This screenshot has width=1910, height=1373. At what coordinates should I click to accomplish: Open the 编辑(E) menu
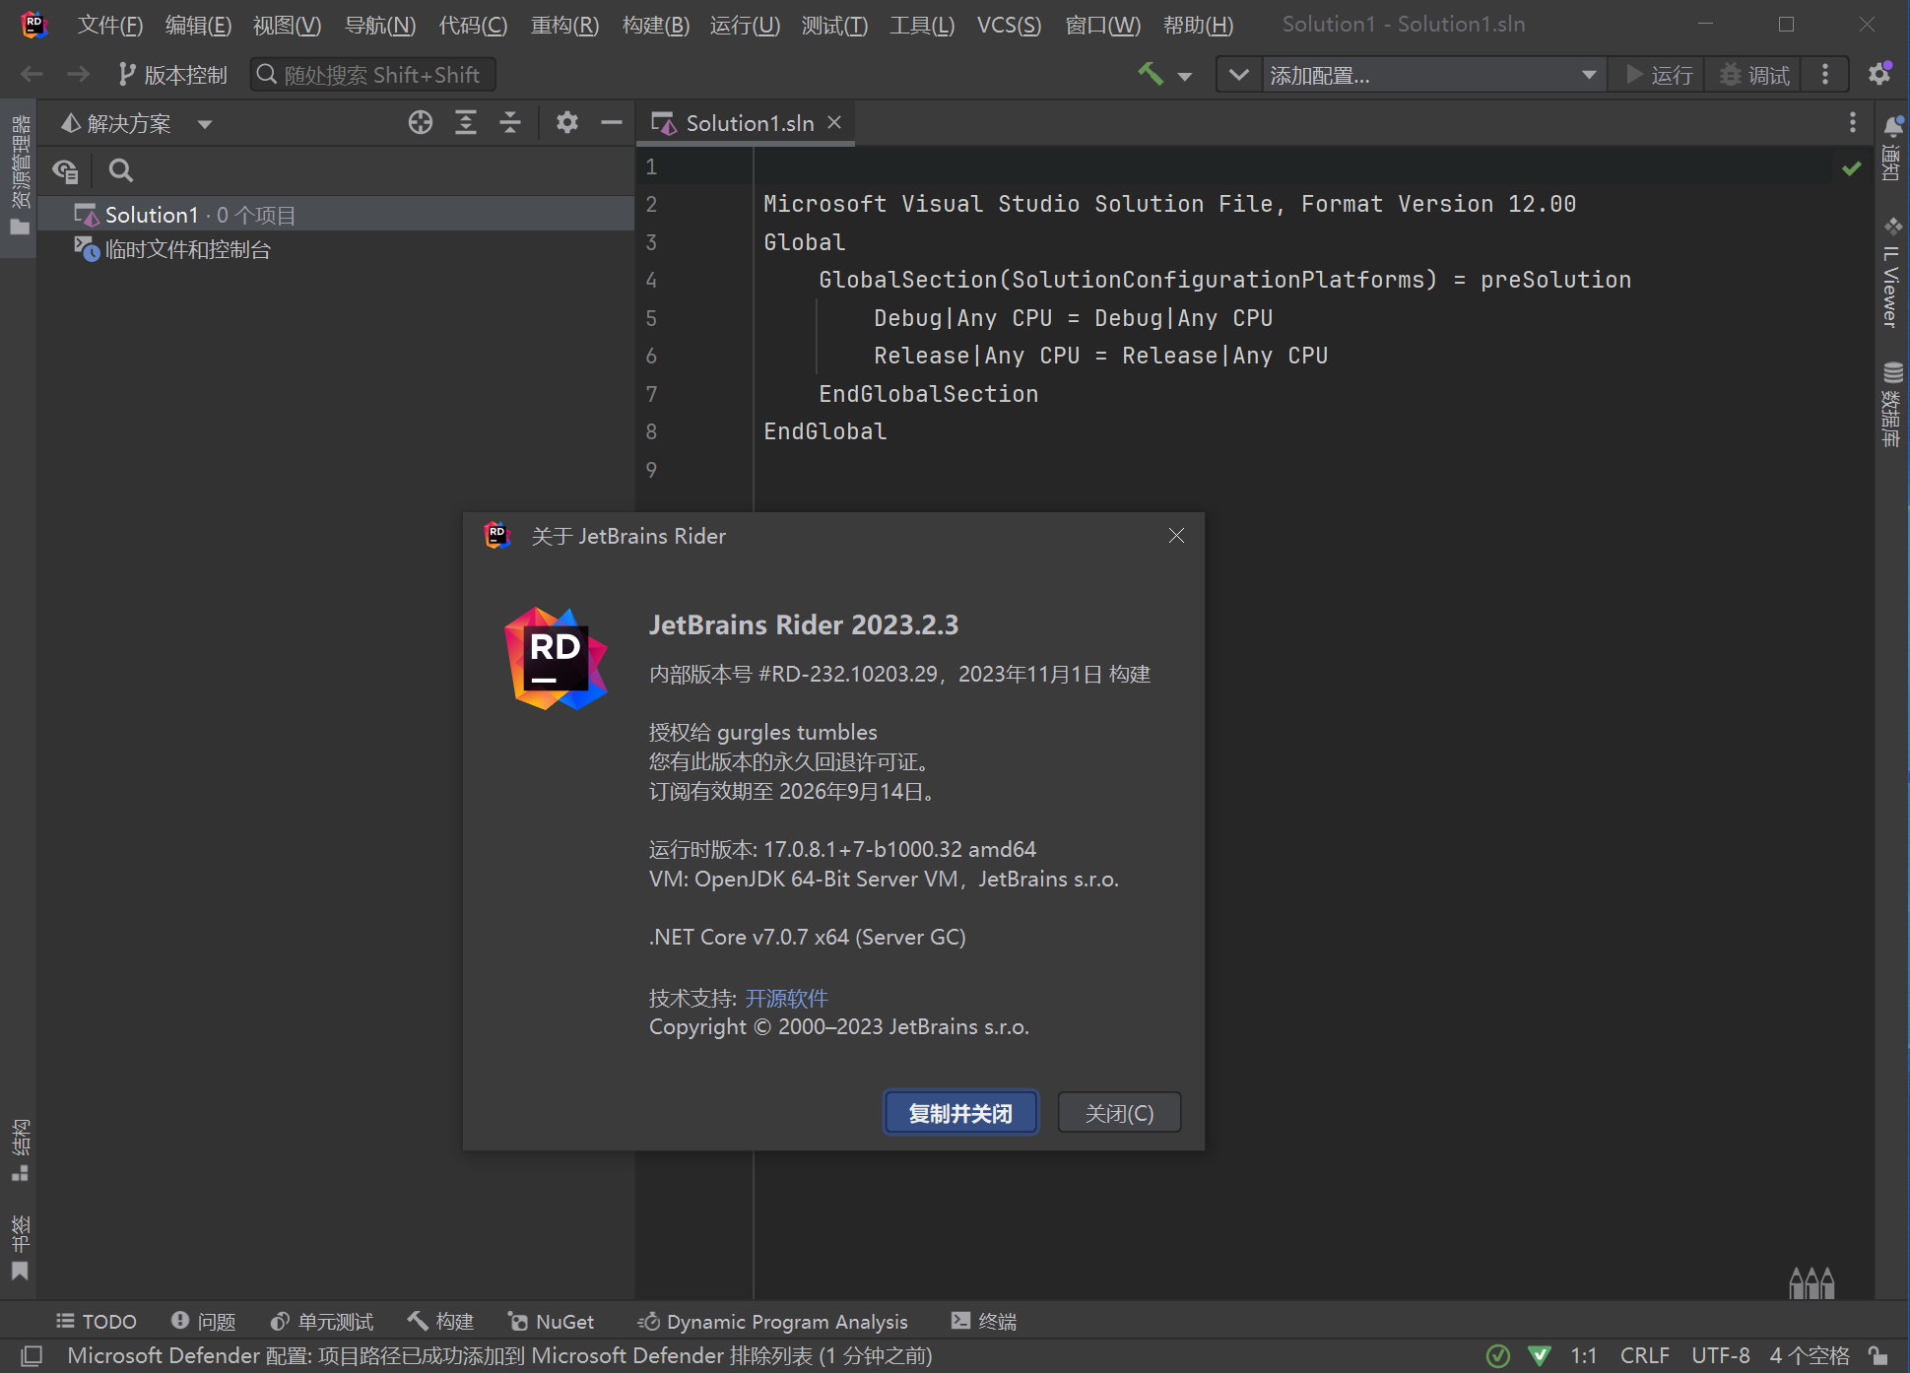coord(198,25)
